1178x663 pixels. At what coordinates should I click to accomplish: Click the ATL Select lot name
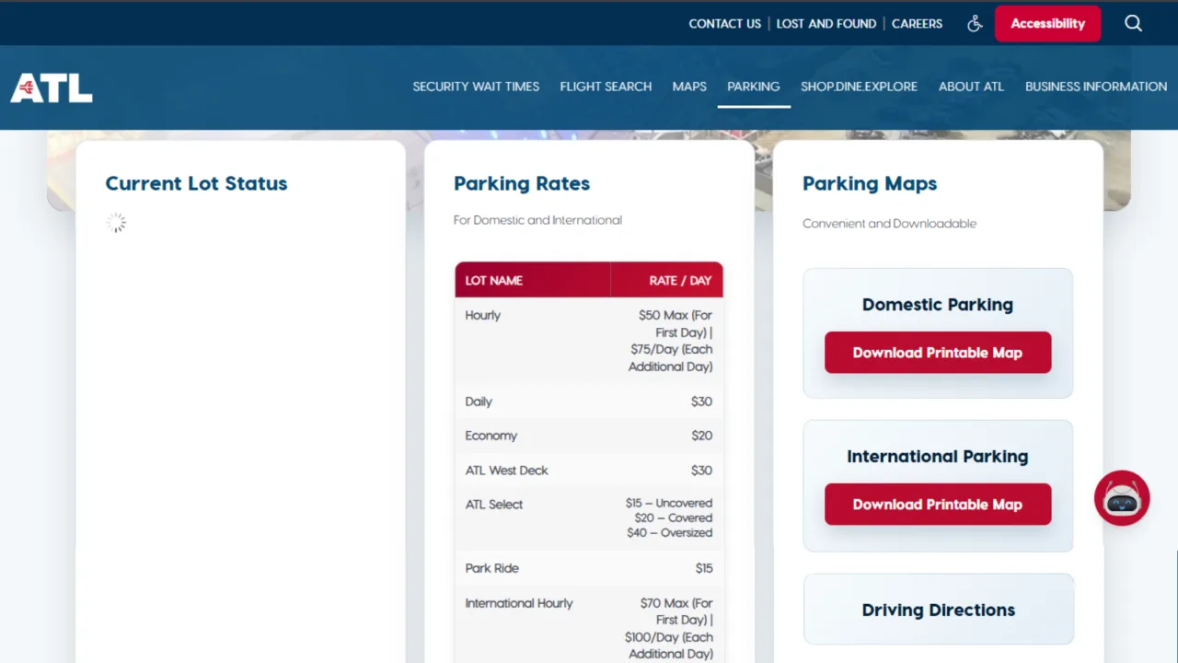pyautogui.click(x=493, y=505)
